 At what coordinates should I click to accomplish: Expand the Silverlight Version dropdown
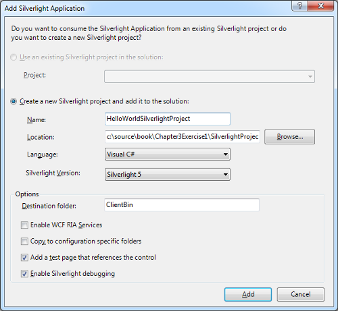coord(168,175)
